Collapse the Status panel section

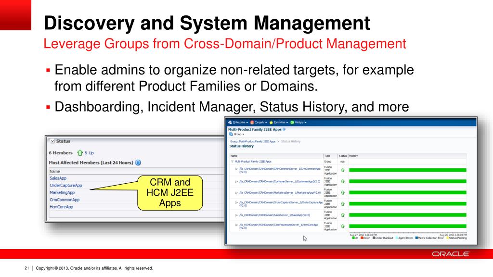point(52,141)
